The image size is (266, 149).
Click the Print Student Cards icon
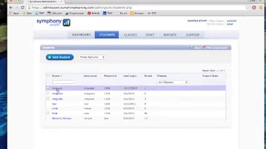204,48
